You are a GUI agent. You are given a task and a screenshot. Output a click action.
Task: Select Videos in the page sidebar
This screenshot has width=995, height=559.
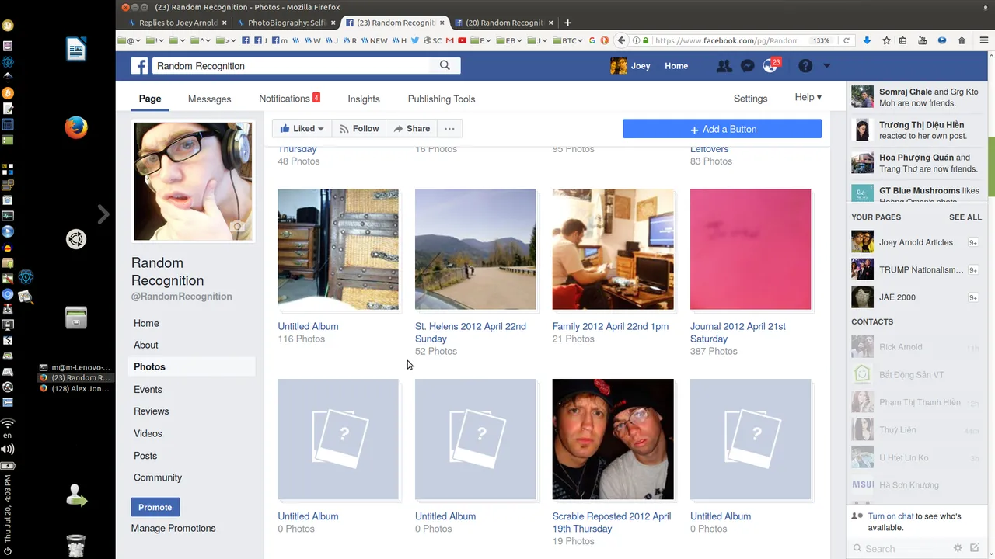coord(148,433)
